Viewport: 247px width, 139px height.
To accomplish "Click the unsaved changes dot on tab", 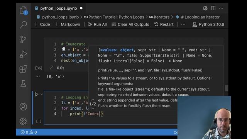I will pos(81,8).
